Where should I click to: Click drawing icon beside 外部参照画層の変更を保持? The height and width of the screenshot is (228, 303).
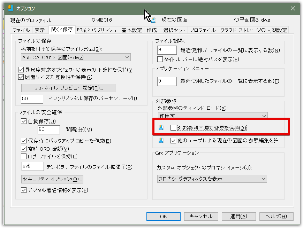click(x=161, y=128)
